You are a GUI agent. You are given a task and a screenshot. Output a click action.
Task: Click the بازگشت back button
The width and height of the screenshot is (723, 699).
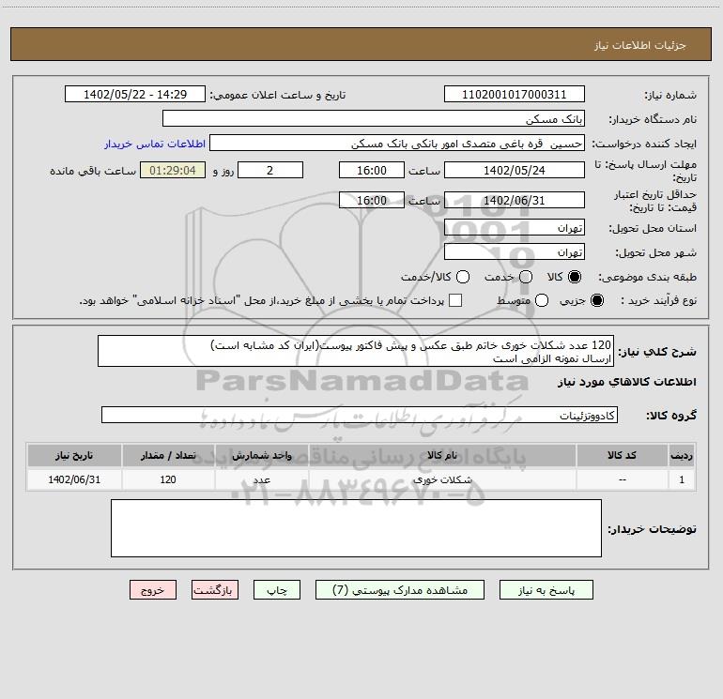[x=215, y=590]
